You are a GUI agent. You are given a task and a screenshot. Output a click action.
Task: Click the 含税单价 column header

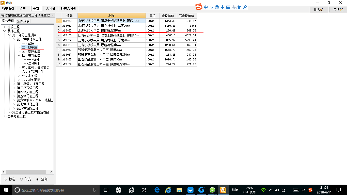coord(168,16)
